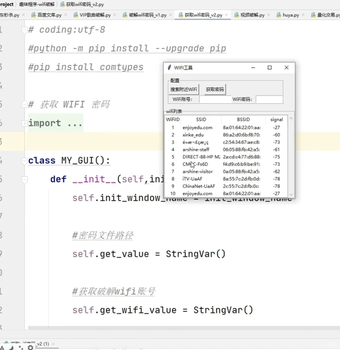Collapse the 获取 WIFI 密码 comment fold
Image resolution: width=340 pixels, height=350 pixels.
pyautogui.click(x=24, y=104)
